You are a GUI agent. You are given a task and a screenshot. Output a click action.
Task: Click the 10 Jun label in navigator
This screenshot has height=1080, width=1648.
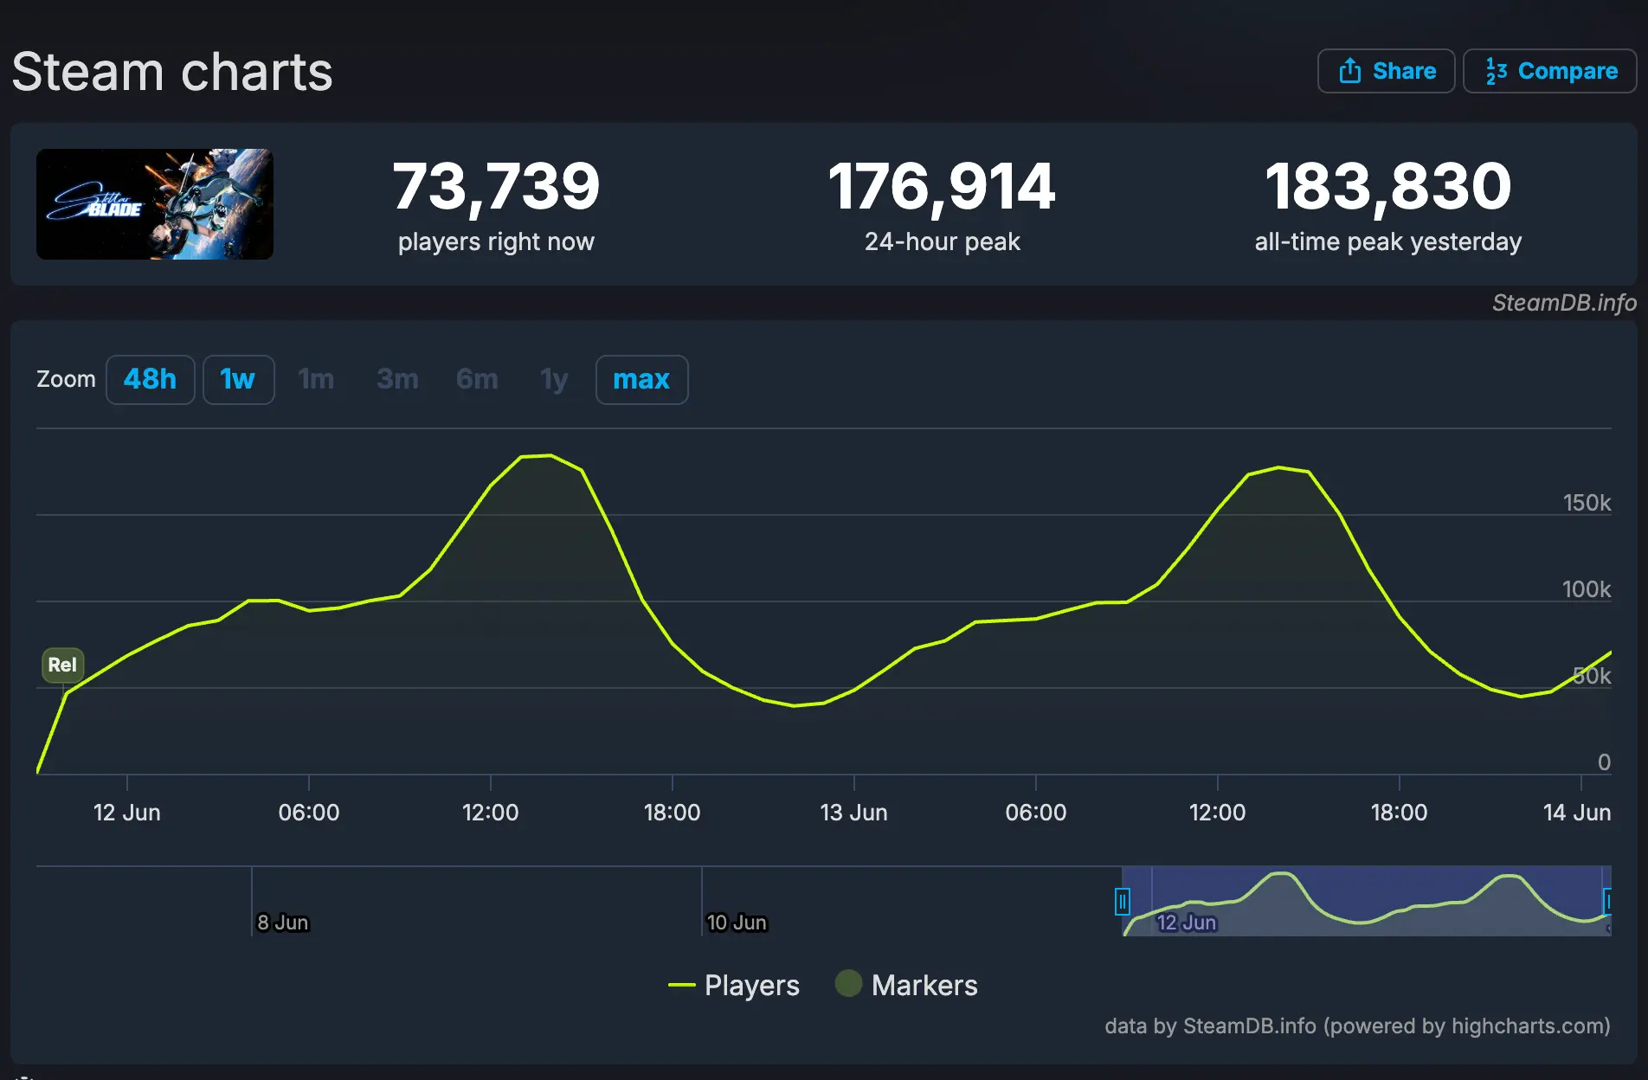[x=737, y=922]
